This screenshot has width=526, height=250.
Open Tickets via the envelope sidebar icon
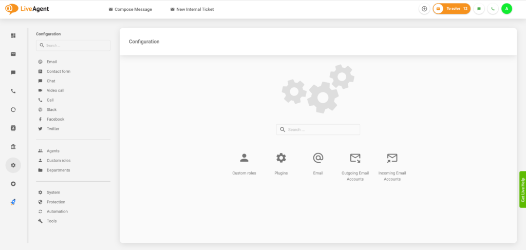[13, 54]
